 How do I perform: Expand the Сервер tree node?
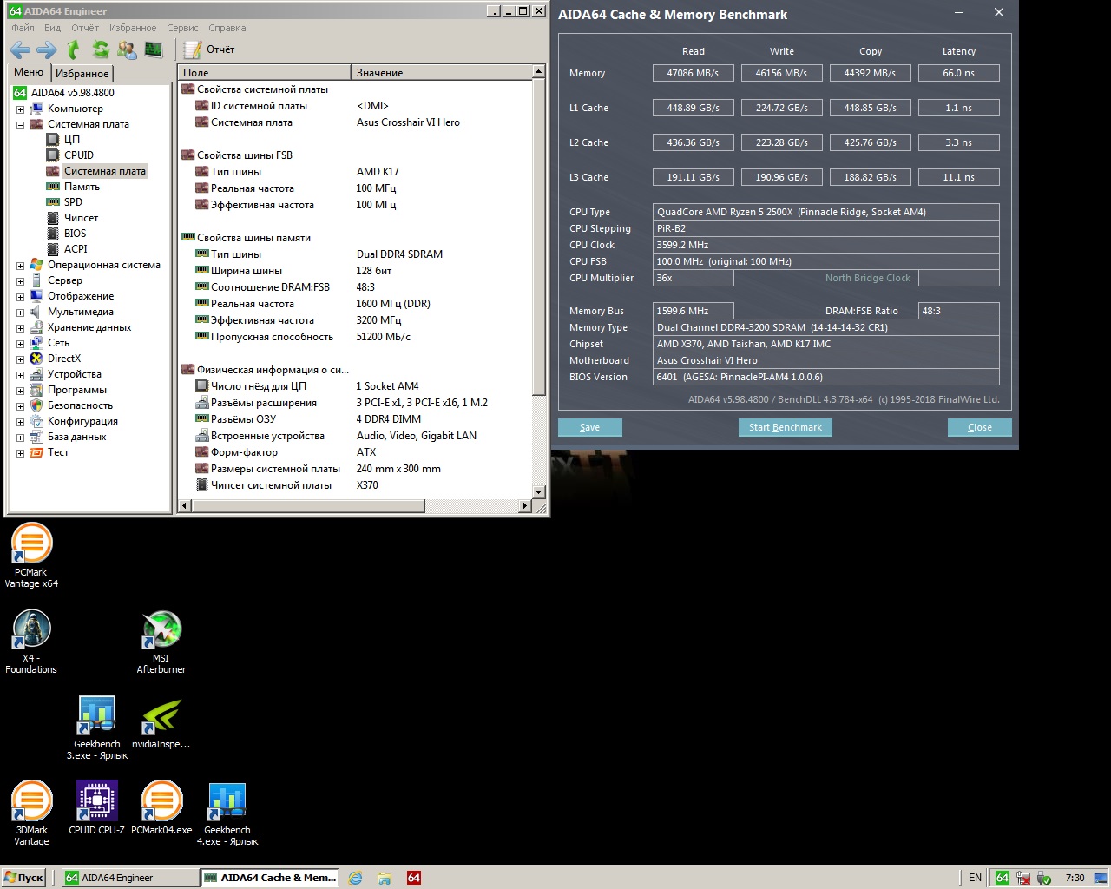click(x=20, y=281)
